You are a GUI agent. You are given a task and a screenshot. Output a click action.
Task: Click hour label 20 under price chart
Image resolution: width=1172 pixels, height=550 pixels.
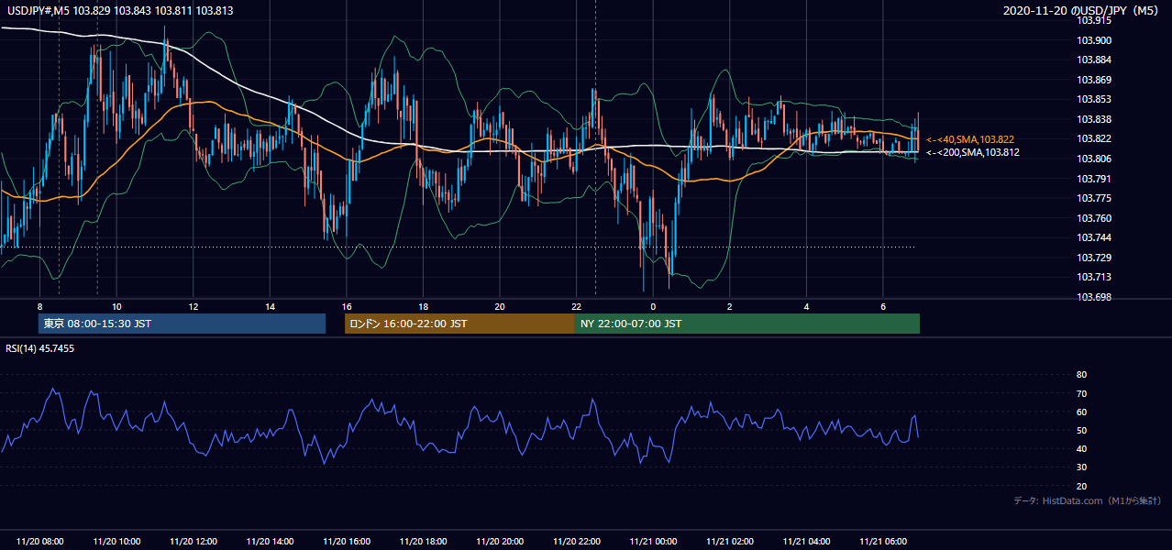(x=500, y=306)
